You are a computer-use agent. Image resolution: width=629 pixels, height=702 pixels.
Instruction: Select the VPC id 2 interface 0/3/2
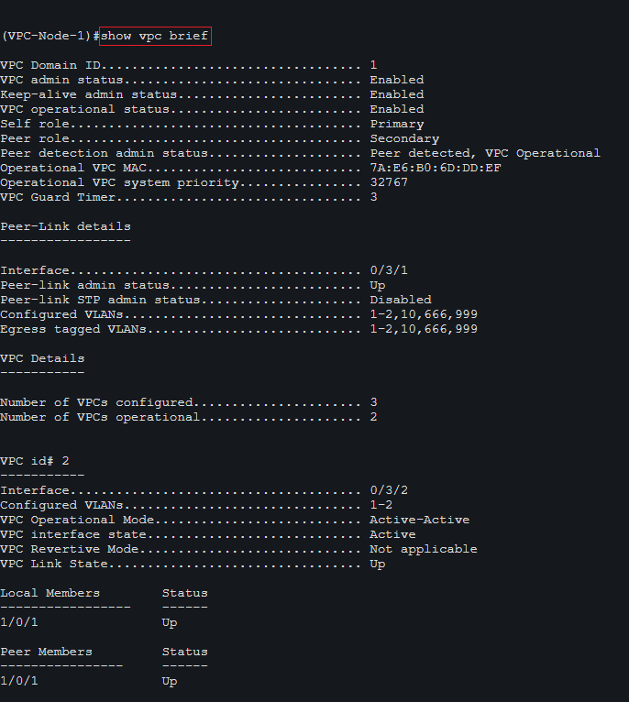click(x=389, y=490)
